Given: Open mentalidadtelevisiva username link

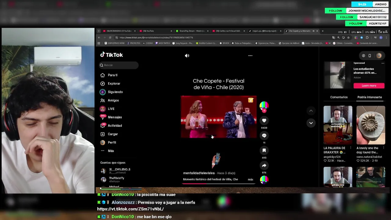Looking at the screenshot, I should [199, 173].
